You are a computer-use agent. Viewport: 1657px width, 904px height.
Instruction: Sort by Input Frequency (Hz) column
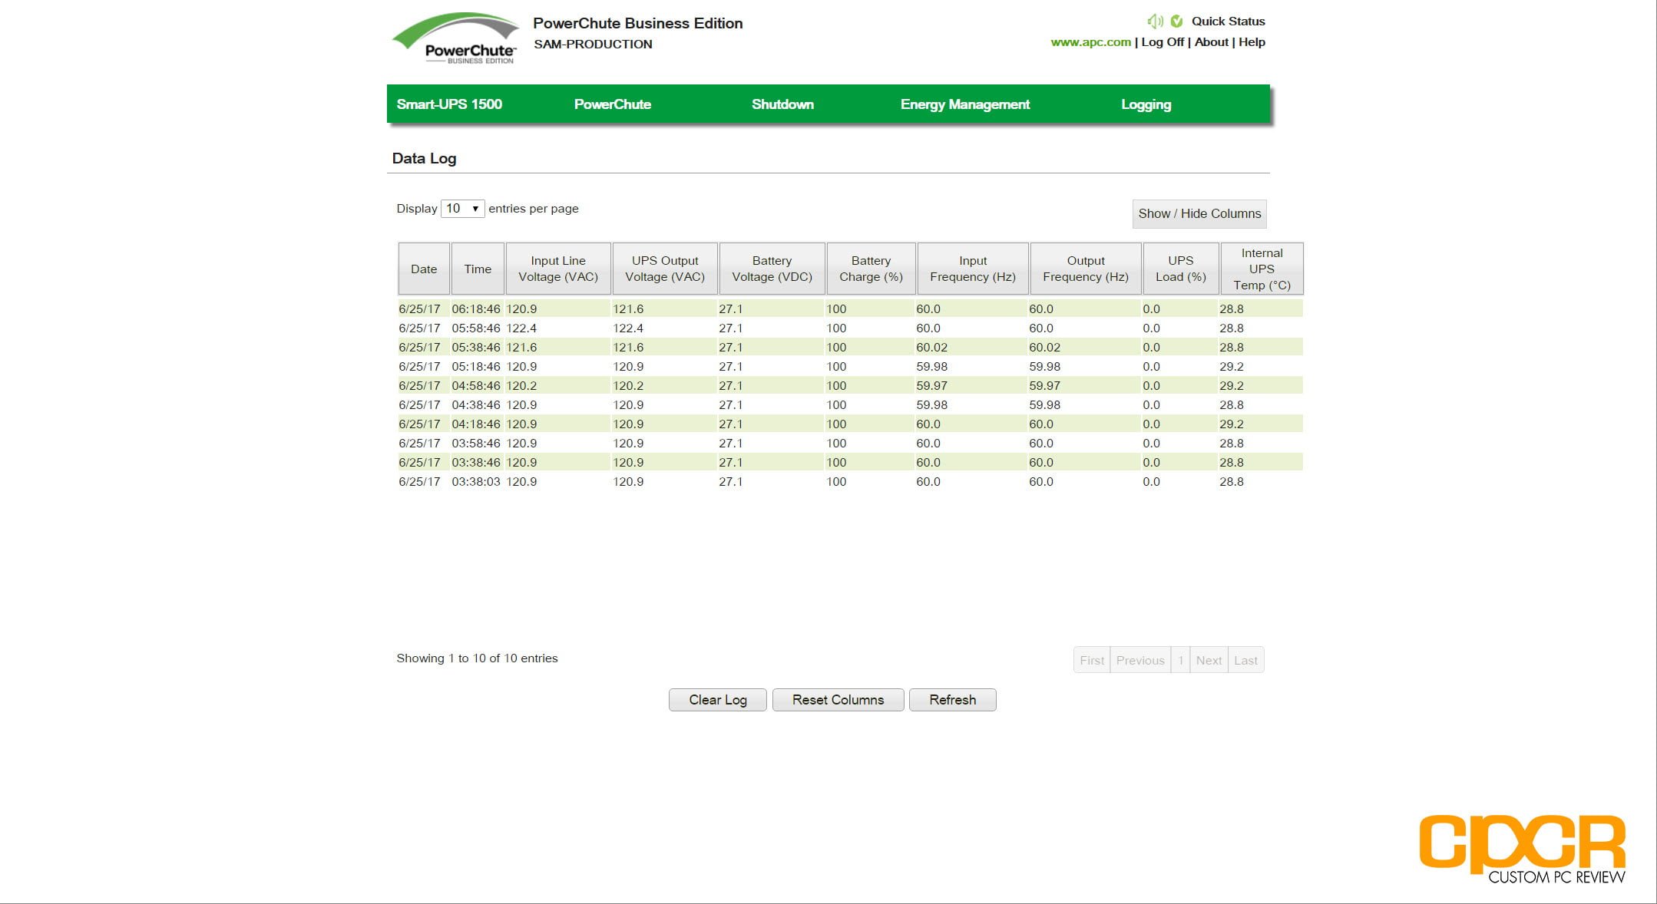click(x=973, y=269)
